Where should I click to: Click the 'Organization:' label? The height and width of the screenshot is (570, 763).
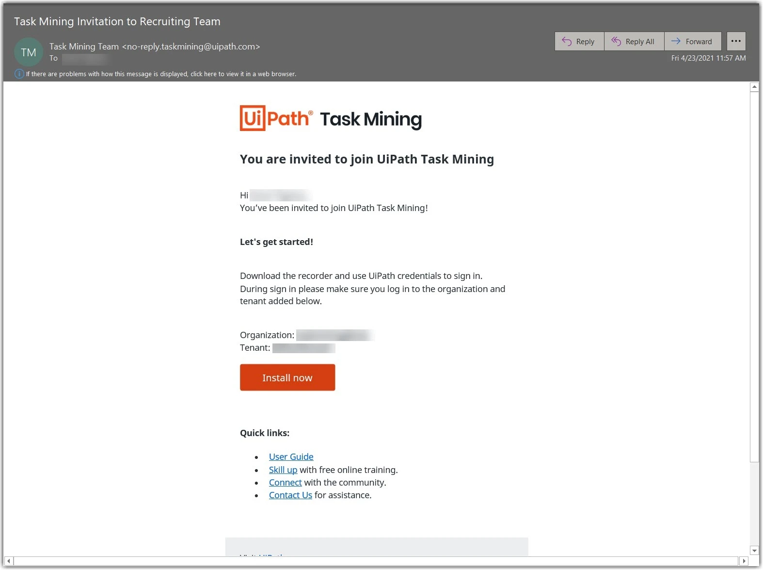point(267,335)
